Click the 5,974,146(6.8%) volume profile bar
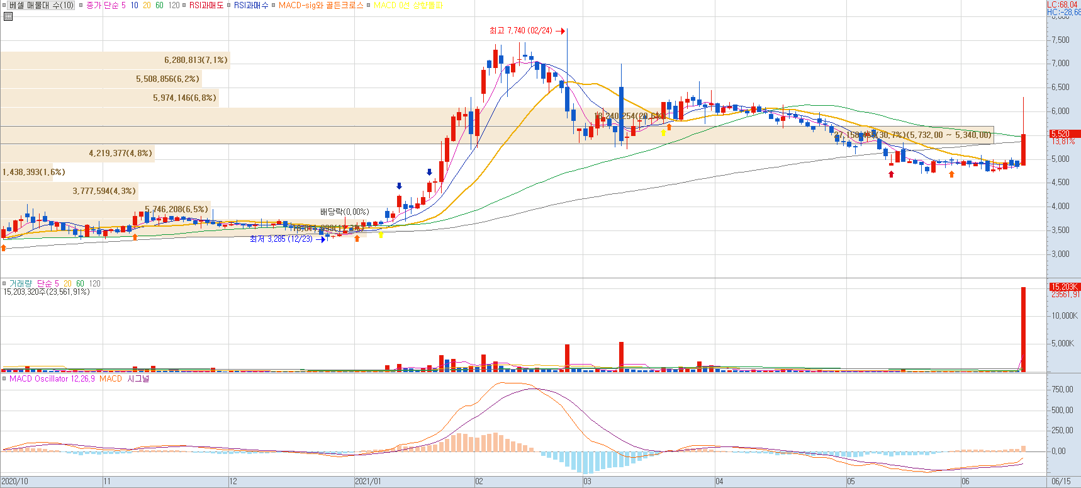This screenshot has height=488, width=1081. pos(109,98)
